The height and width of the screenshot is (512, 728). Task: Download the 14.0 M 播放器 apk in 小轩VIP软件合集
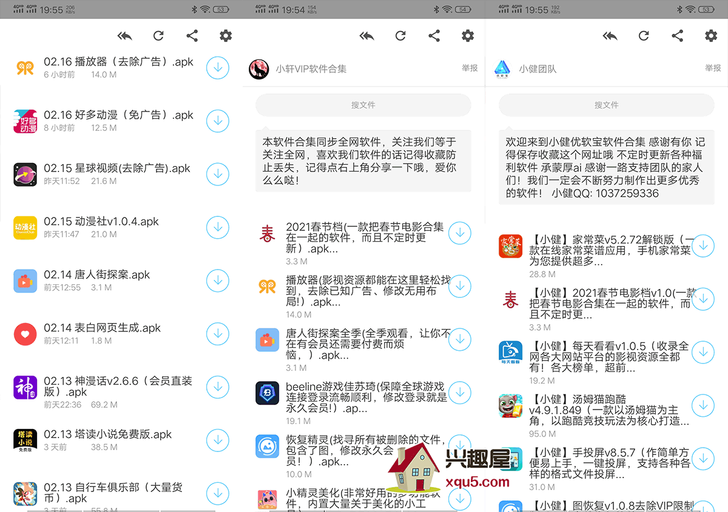460,286
